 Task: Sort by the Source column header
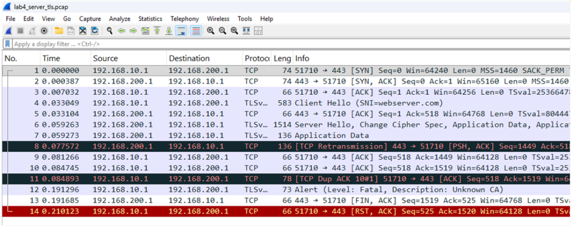106,59
